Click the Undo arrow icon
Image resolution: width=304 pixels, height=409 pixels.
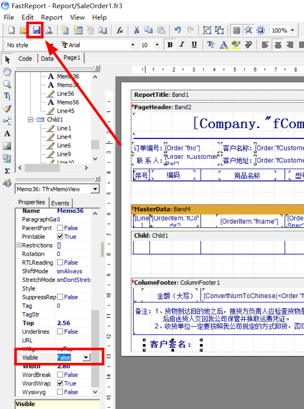pos(178,30)
